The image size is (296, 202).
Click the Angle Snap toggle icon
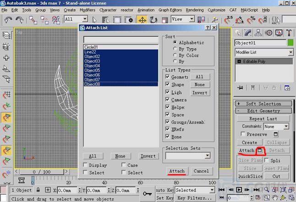coord(240,20)
